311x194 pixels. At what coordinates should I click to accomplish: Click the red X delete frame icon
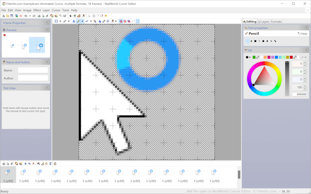(x=34, y=163)
